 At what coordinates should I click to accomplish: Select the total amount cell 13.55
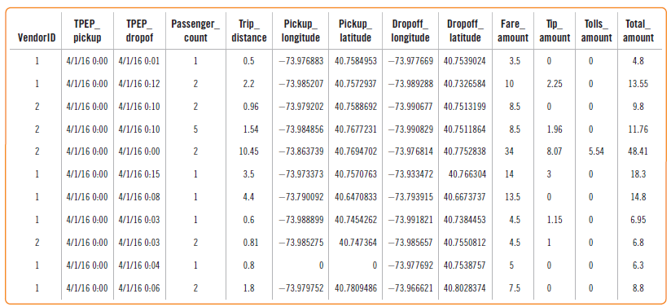pyautogui.click(x=638, y=84)
